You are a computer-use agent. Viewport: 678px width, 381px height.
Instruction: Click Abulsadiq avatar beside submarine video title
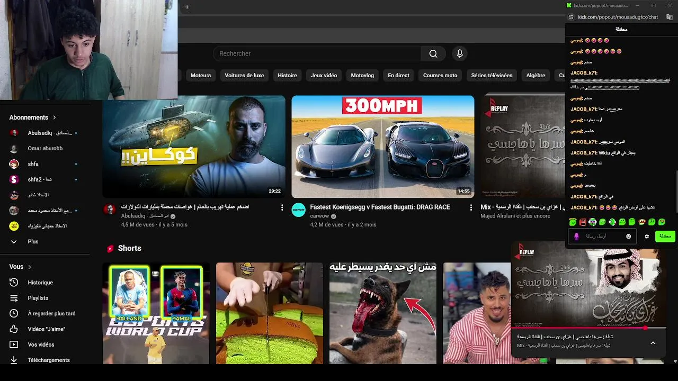[x=110, y=210]
